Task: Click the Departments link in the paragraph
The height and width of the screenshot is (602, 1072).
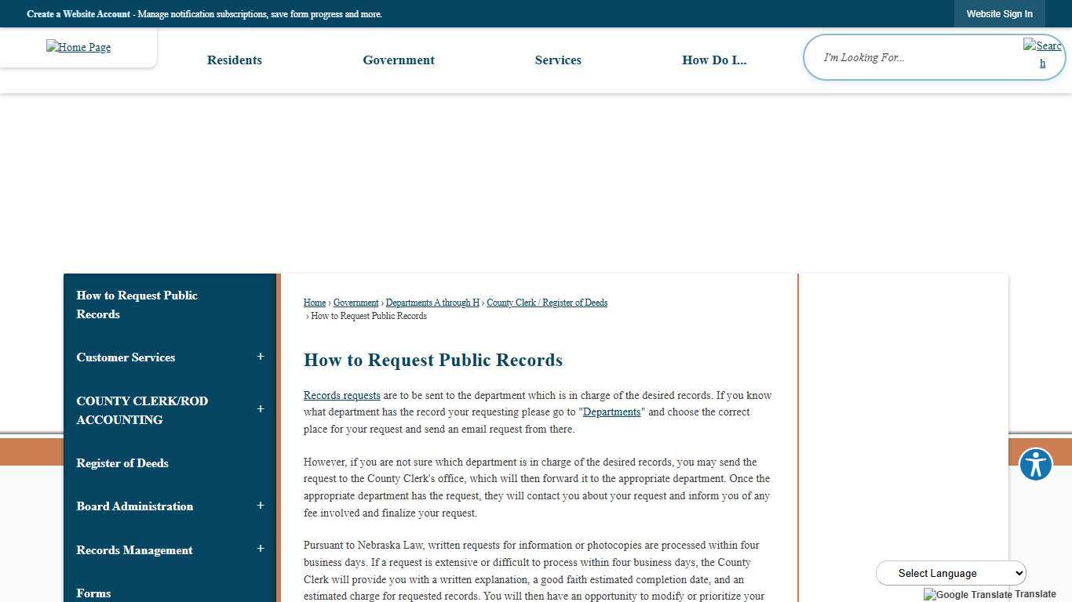Action: coord(611,412)
